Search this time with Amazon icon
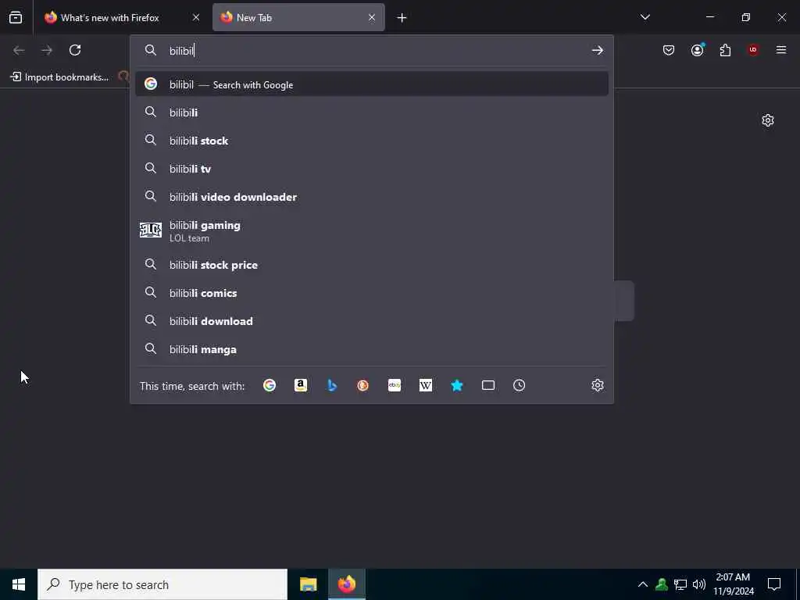The height and width of the screenshot is (600, 800). [301, 385]
